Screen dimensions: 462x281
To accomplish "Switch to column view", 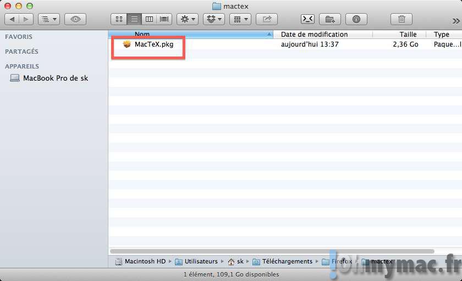I will [149, 19].
